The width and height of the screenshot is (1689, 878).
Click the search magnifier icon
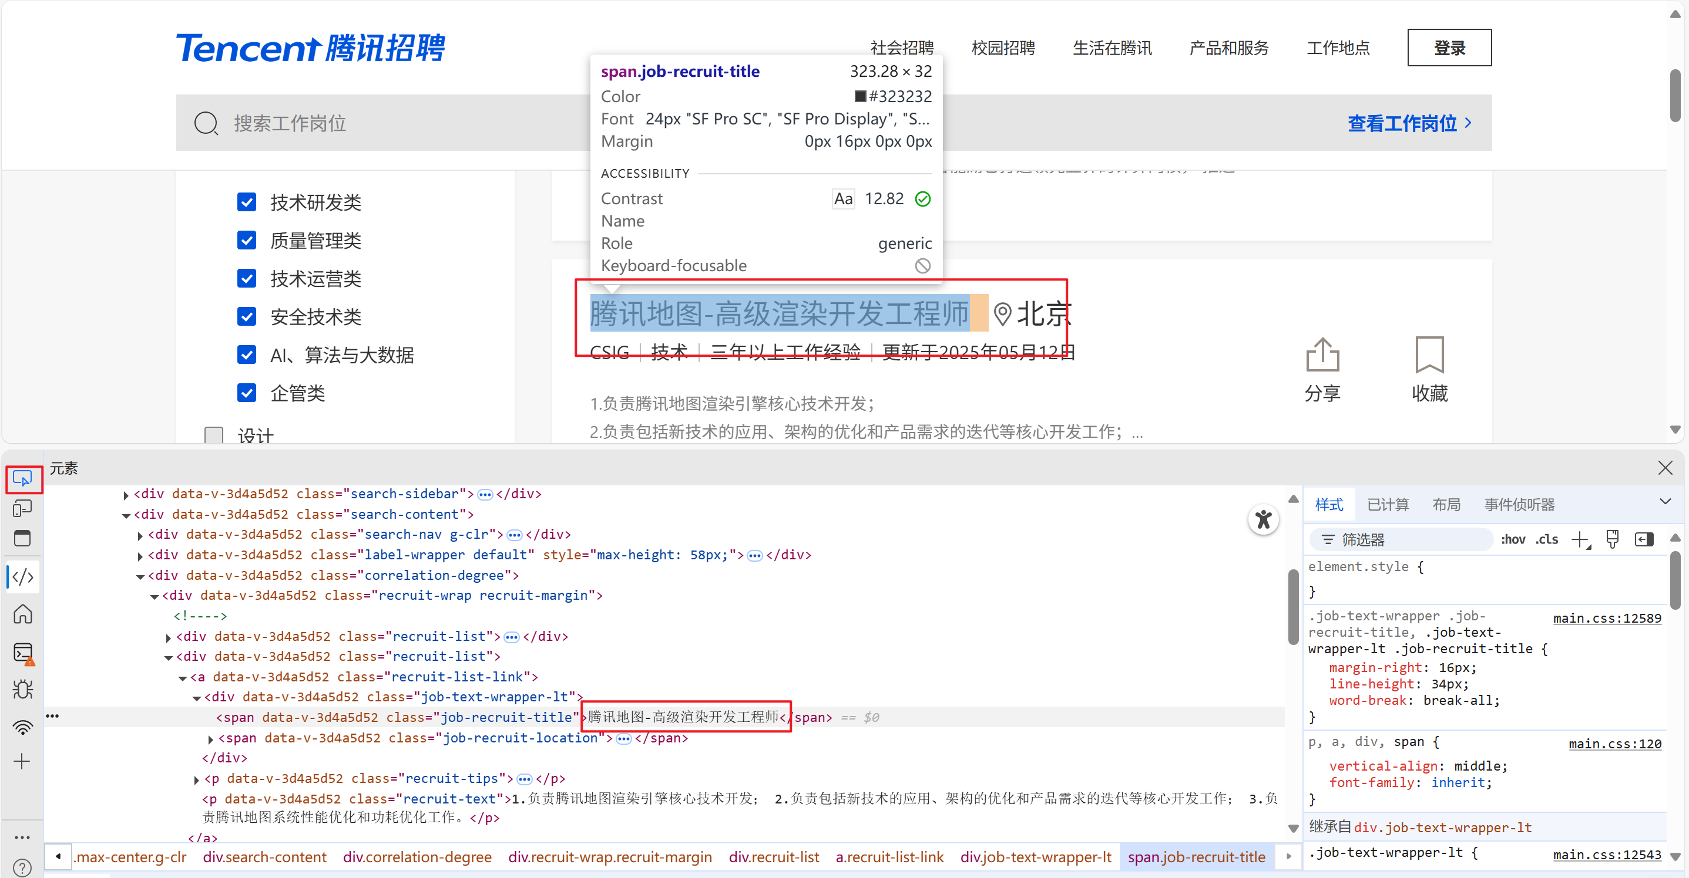tap(206, 123)
